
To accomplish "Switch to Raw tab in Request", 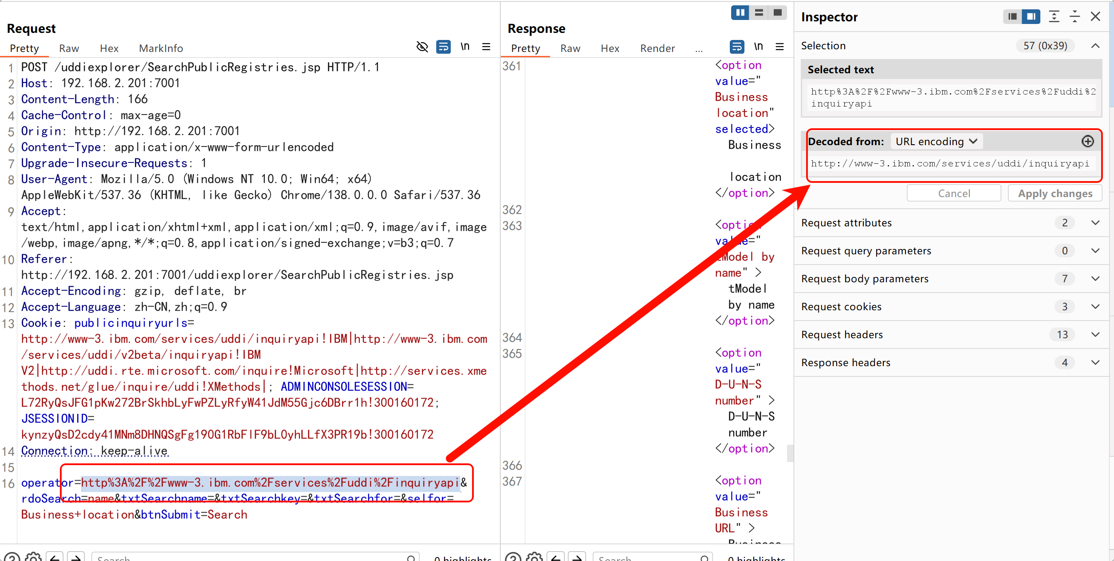I will click(69, 48).
